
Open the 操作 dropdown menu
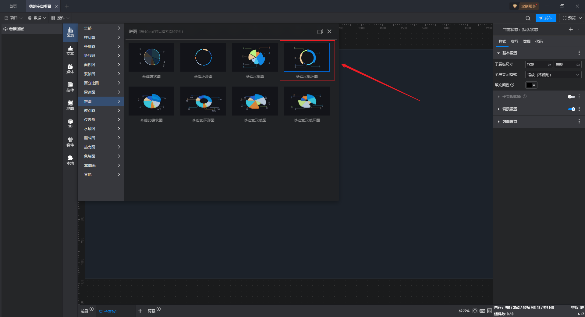[x=60, y=18]
